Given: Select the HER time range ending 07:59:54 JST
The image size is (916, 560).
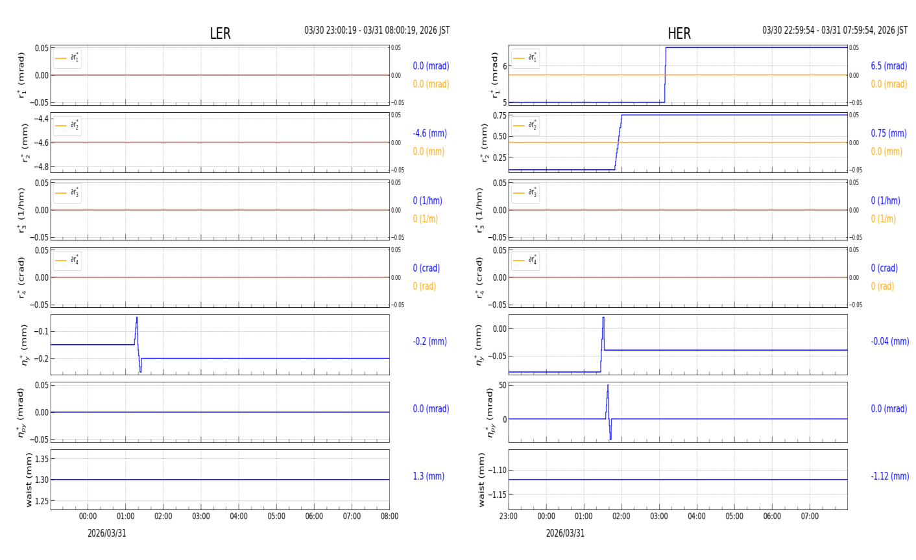Looking at the screenshot, I should click(835, 30).
